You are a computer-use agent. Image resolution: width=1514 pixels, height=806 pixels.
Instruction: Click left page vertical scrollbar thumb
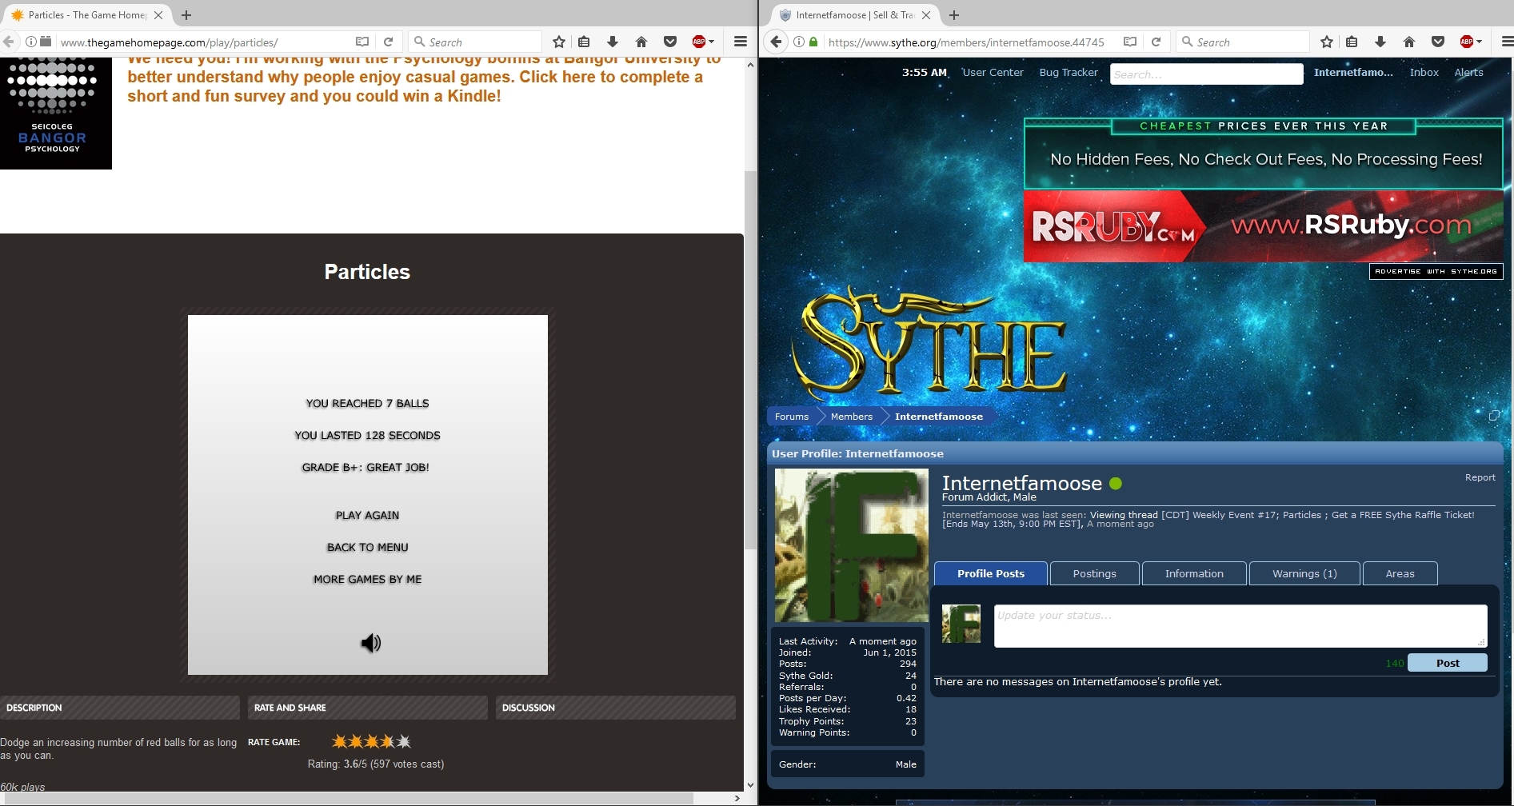(750, 360)
